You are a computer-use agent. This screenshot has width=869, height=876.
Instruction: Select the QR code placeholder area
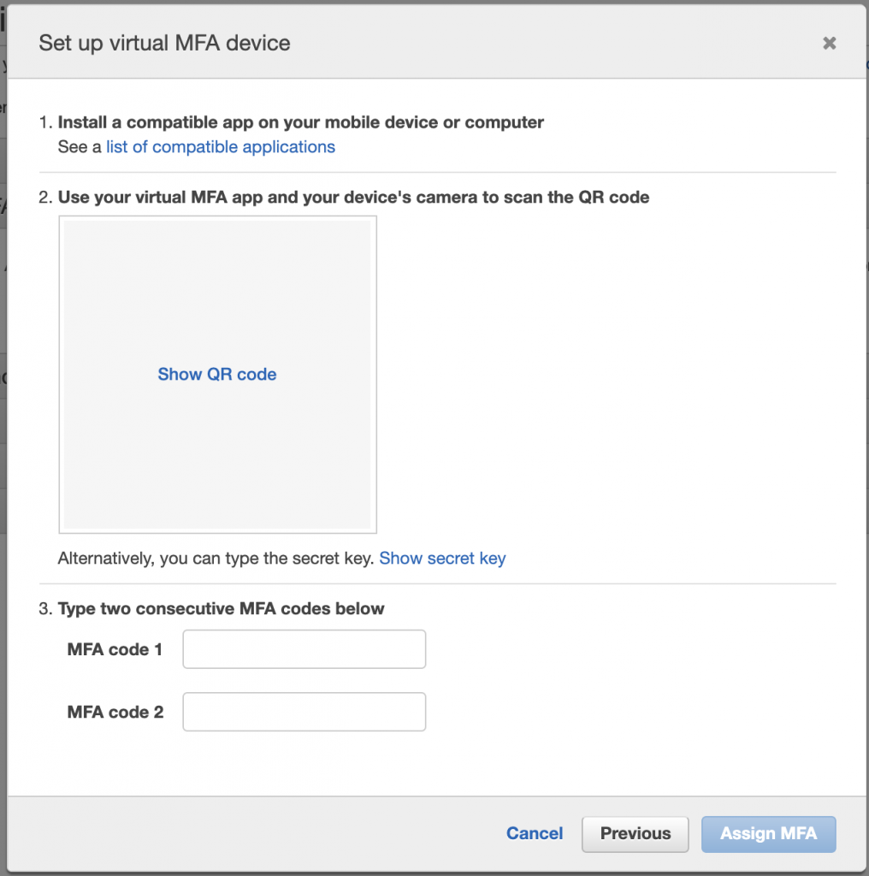pos(216,374)
